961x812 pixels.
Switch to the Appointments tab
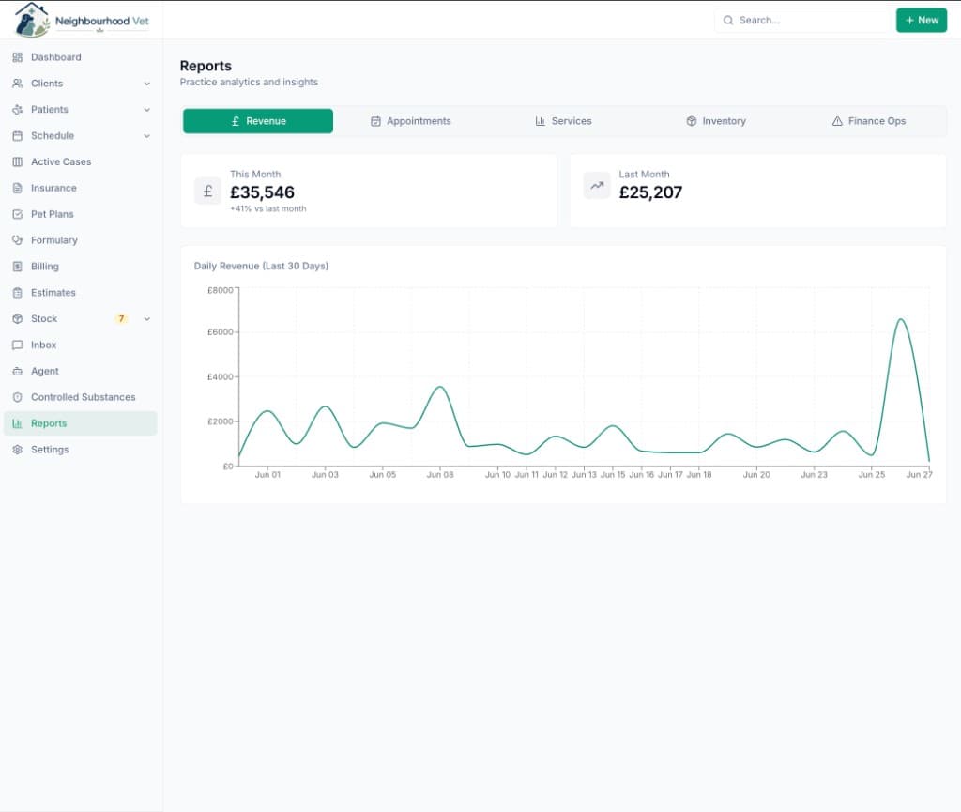click(x=411, y=121)
